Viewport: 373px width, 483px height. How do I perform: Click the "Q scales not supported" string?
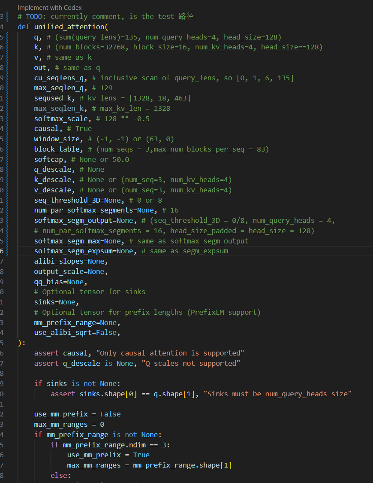pyautogui.click(x=191, y=364)
